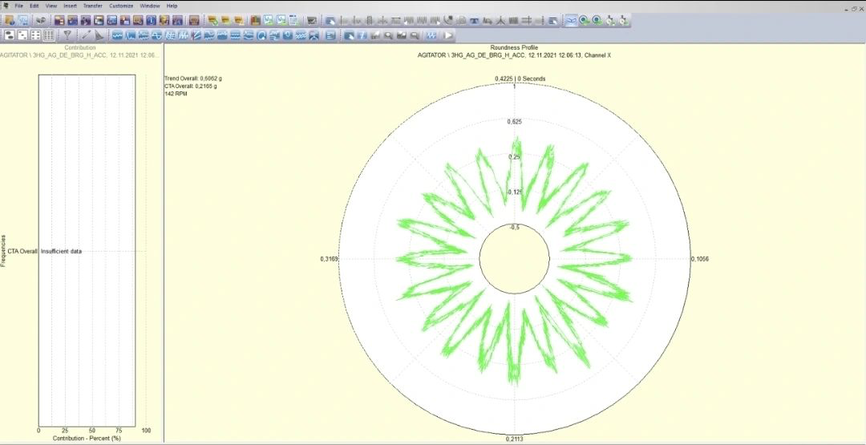
Task: Open the Insert menu
Action: (70, 6)
